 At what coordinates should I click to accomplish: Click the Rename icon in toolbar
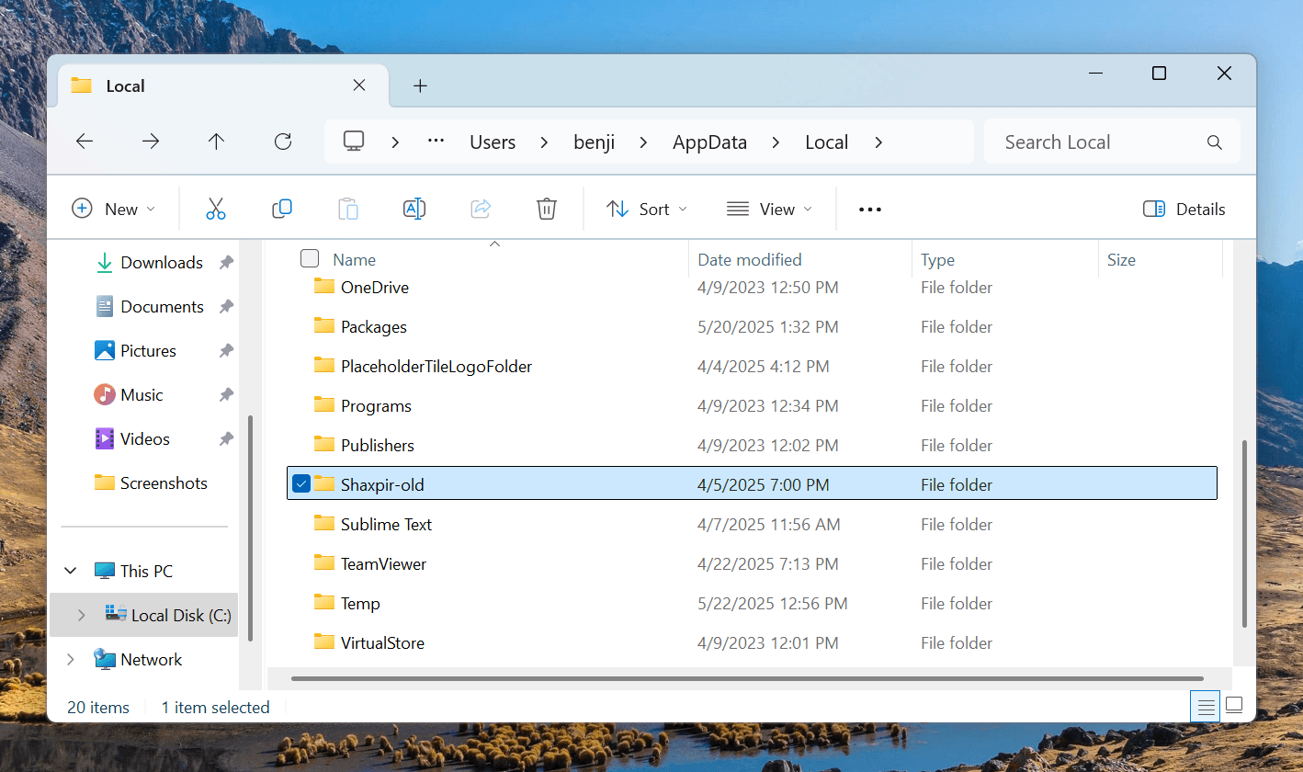click(414, 209)
